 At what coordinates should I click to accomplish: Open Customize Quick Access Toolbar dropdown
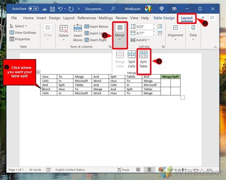79,9
